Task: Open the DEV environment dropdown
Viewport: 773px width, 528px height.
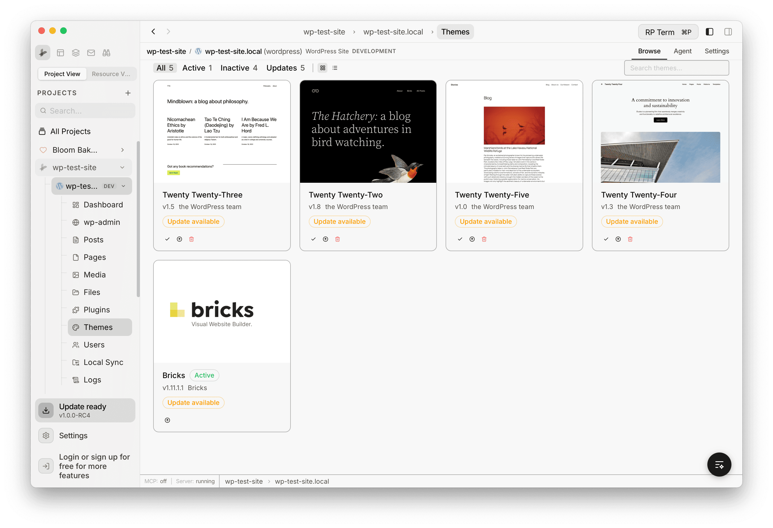Action: click(x=123, y=186)
